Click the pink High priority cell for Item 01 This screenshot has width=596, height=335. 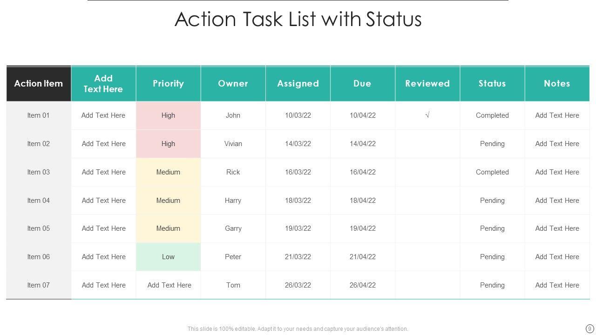(x=168, y=115)
